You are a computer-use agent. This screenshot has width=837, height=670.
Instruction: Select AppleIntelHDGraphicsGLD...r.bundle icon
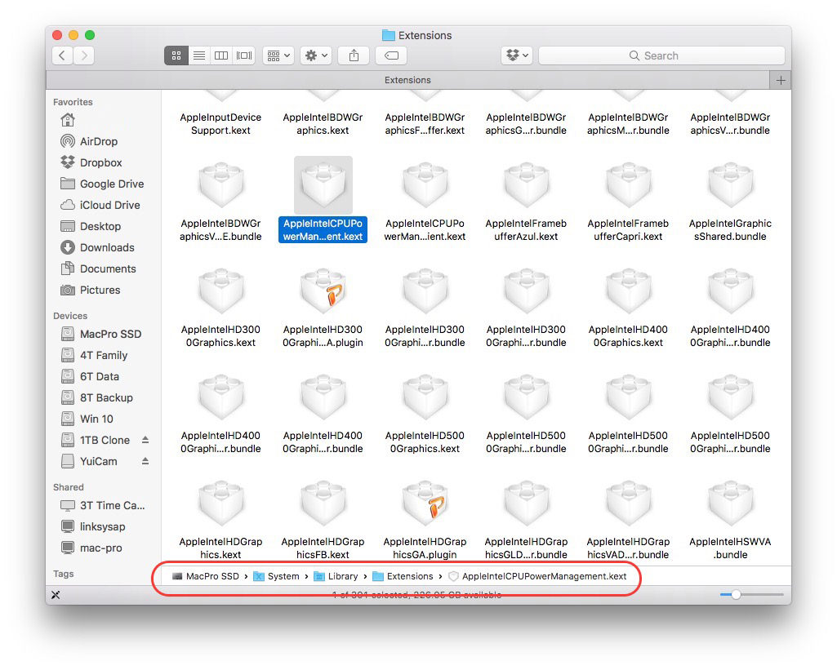(x=527, y=503)
